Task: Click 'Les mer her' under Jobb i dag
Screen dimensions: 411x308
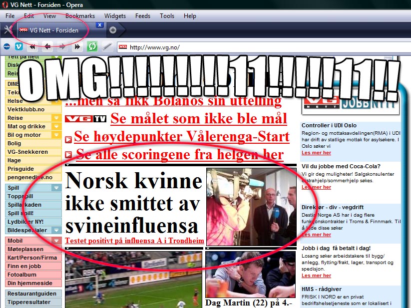Action: click(316, 276)
